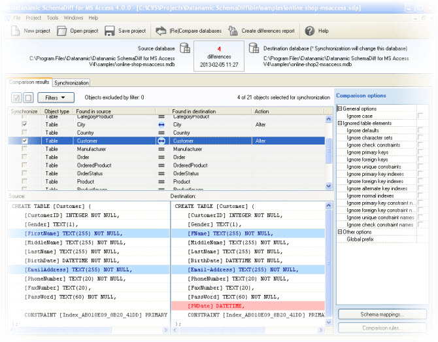Image resolution: width=438 pixels, height=342 pixels.
Task: Open the Help menu
Action: tap(93, 18)
